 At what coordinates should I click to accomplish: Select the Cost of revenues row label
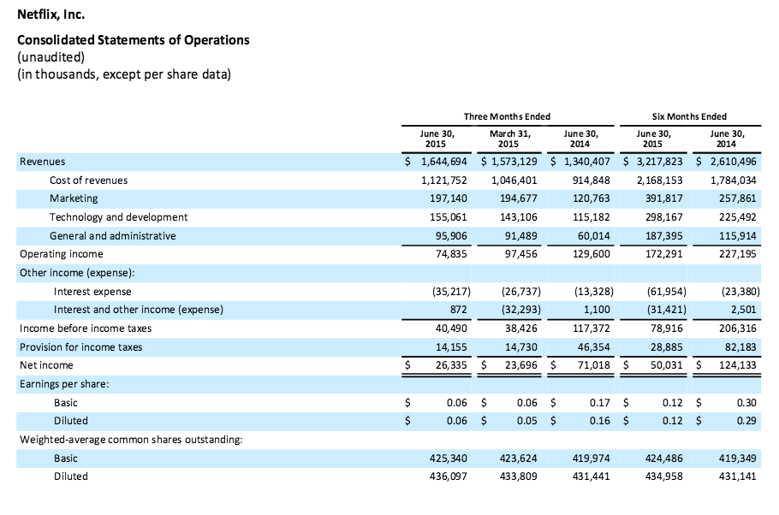pyautogui.click(x=88, y=180)
